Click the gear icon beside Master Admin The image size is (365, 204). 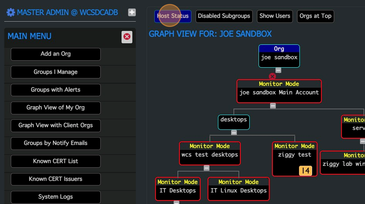(11, 12)
